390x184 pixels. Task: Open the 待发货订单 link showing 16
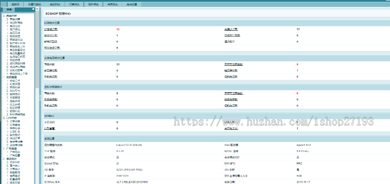click(51, 29)
